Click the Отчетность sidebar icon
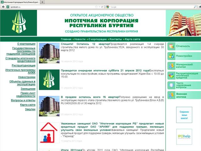 171,46
